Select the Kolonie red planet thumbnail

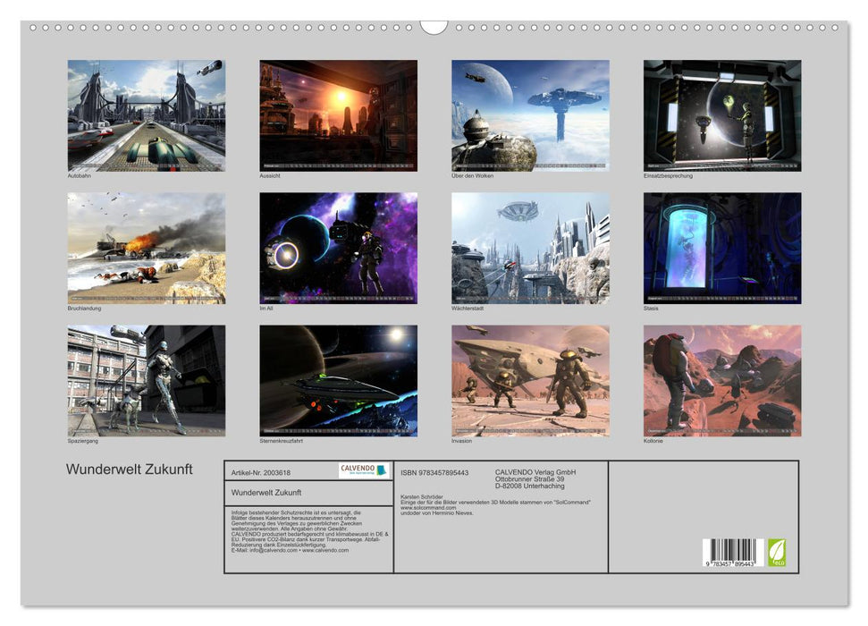722,380
